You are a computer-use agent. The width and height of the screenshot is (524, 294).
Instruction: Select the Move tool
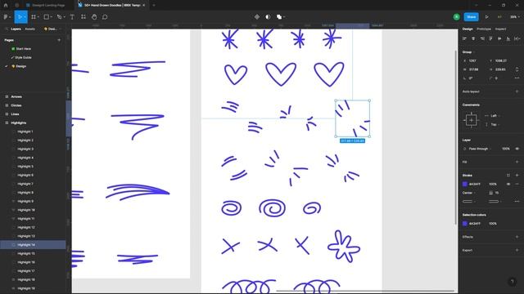(20, 17)
